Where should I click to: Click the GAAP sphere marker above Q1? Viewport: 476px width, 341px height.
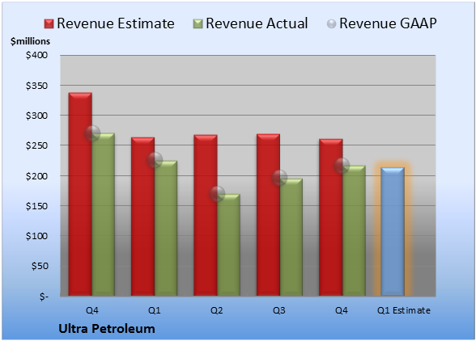click(x=155, y=160)
